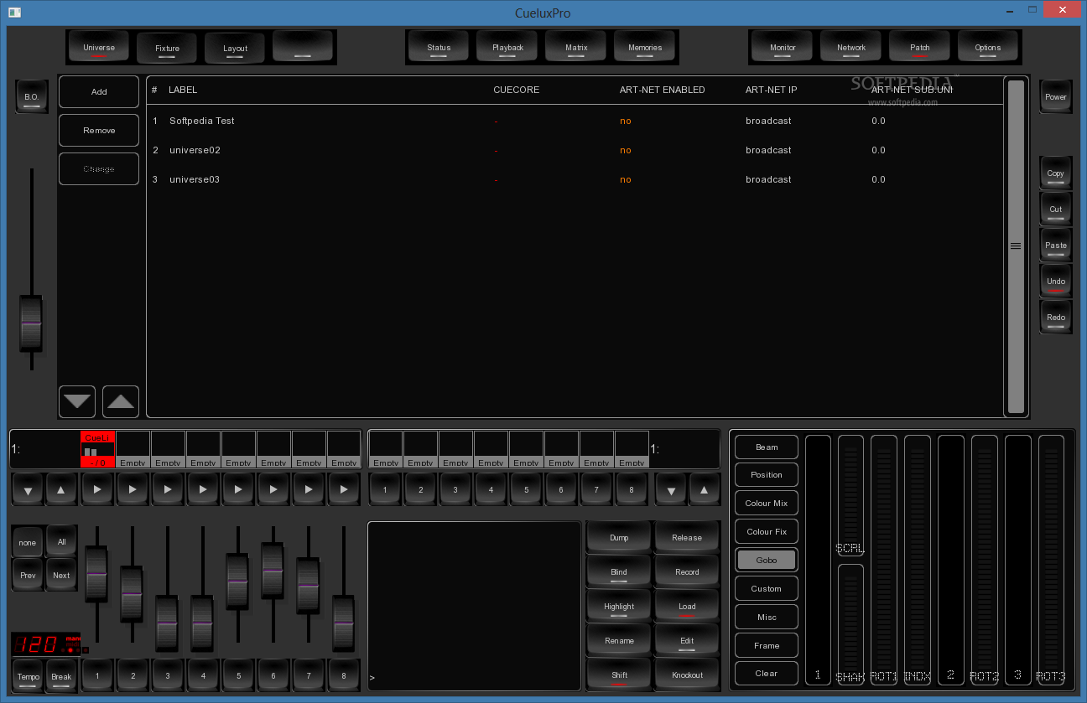Click the Cut button
1087x703 pixels.
(1056, 209)
